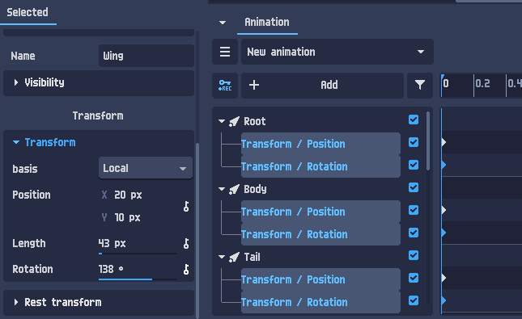Toggle Root Transform / Position checkbox

click(x=414, y=142)
